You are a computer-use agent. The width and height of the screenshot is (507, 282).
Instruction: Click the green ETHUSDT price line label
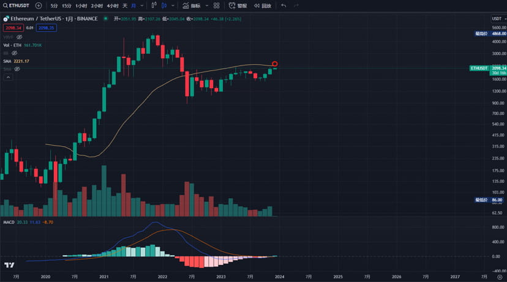tap(479, 68)
